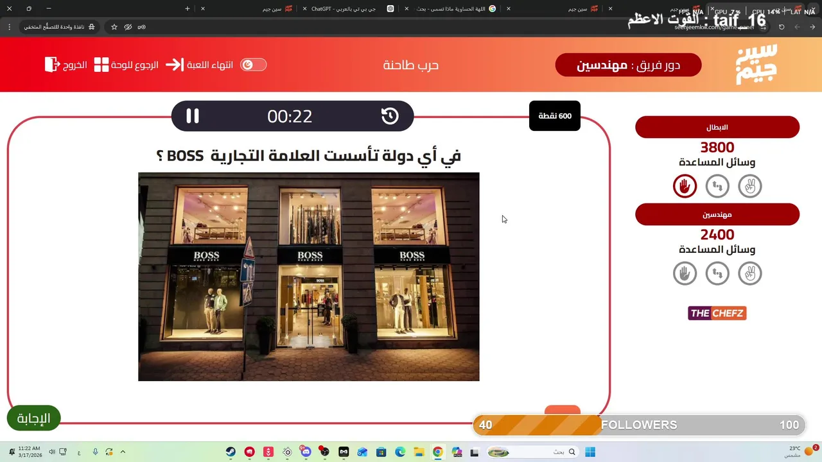Click the الابطال team hand-stop helper icon
Screen dimensions: 822x462
point(685,186)
